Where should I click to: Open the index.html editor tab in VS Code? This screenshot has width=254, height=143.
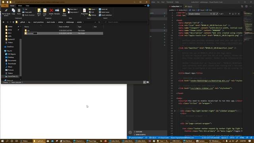click(175, 6)
